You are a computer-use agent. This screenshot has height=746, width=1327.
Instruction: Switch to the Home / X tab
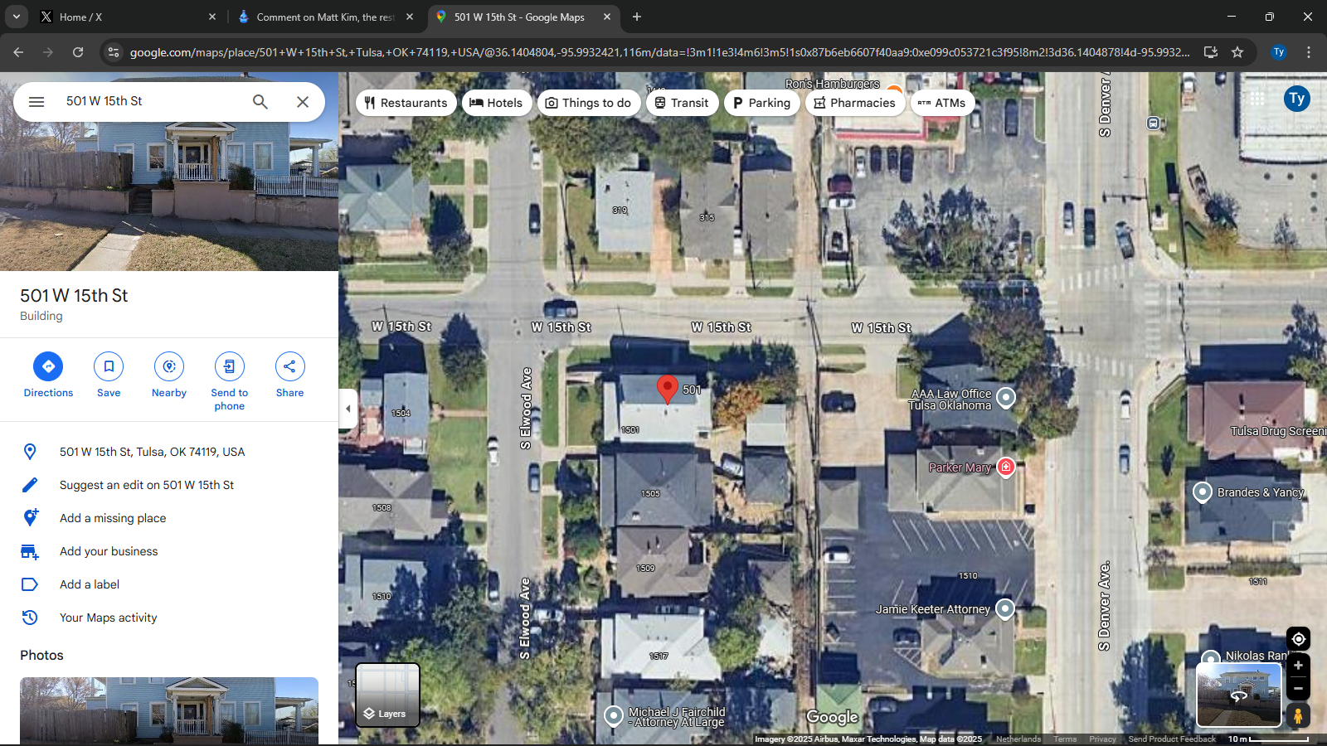(126, 17)
